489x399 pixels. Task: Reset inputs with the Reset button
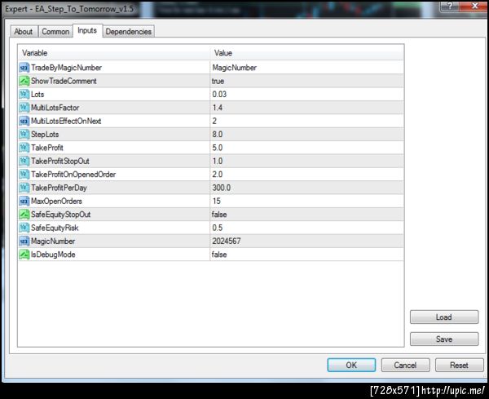459,365
